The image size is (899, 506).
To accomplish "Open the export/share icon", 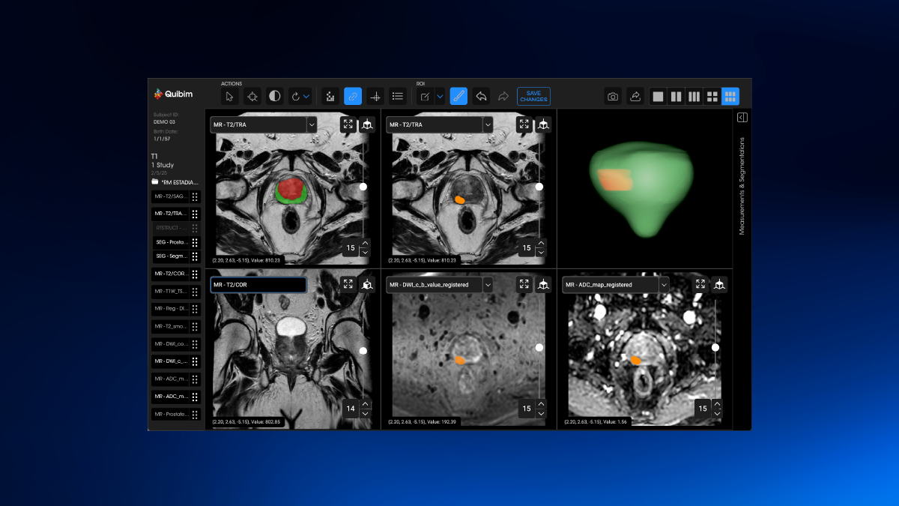I will pos(635,96).
